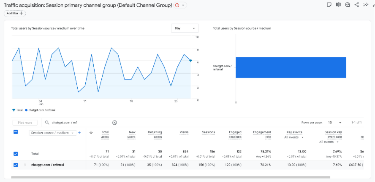Clear the table search with the X icon
This screenshot has height=182, width=375.
[114, 123]
